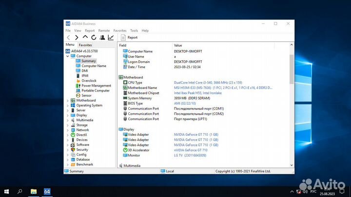Screen dimensions: 351x197
Task: Click the Refresh toolbar icon
Action: pos(94,37)
